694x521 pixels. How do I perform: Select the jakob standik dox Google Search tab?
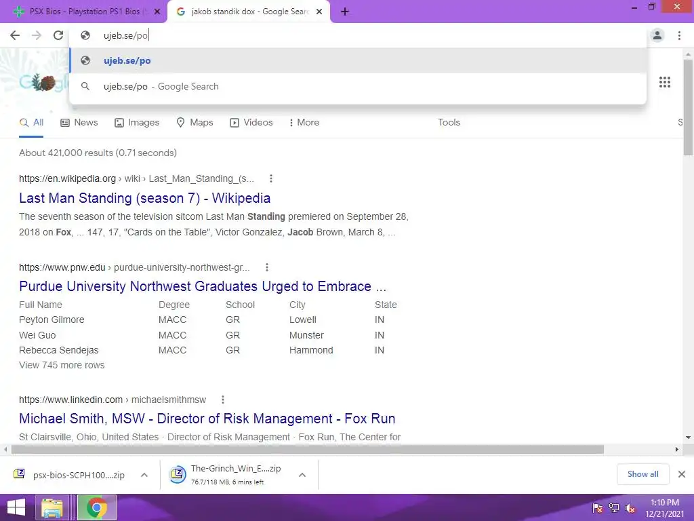pyautogui.click(x=248, y=12)
